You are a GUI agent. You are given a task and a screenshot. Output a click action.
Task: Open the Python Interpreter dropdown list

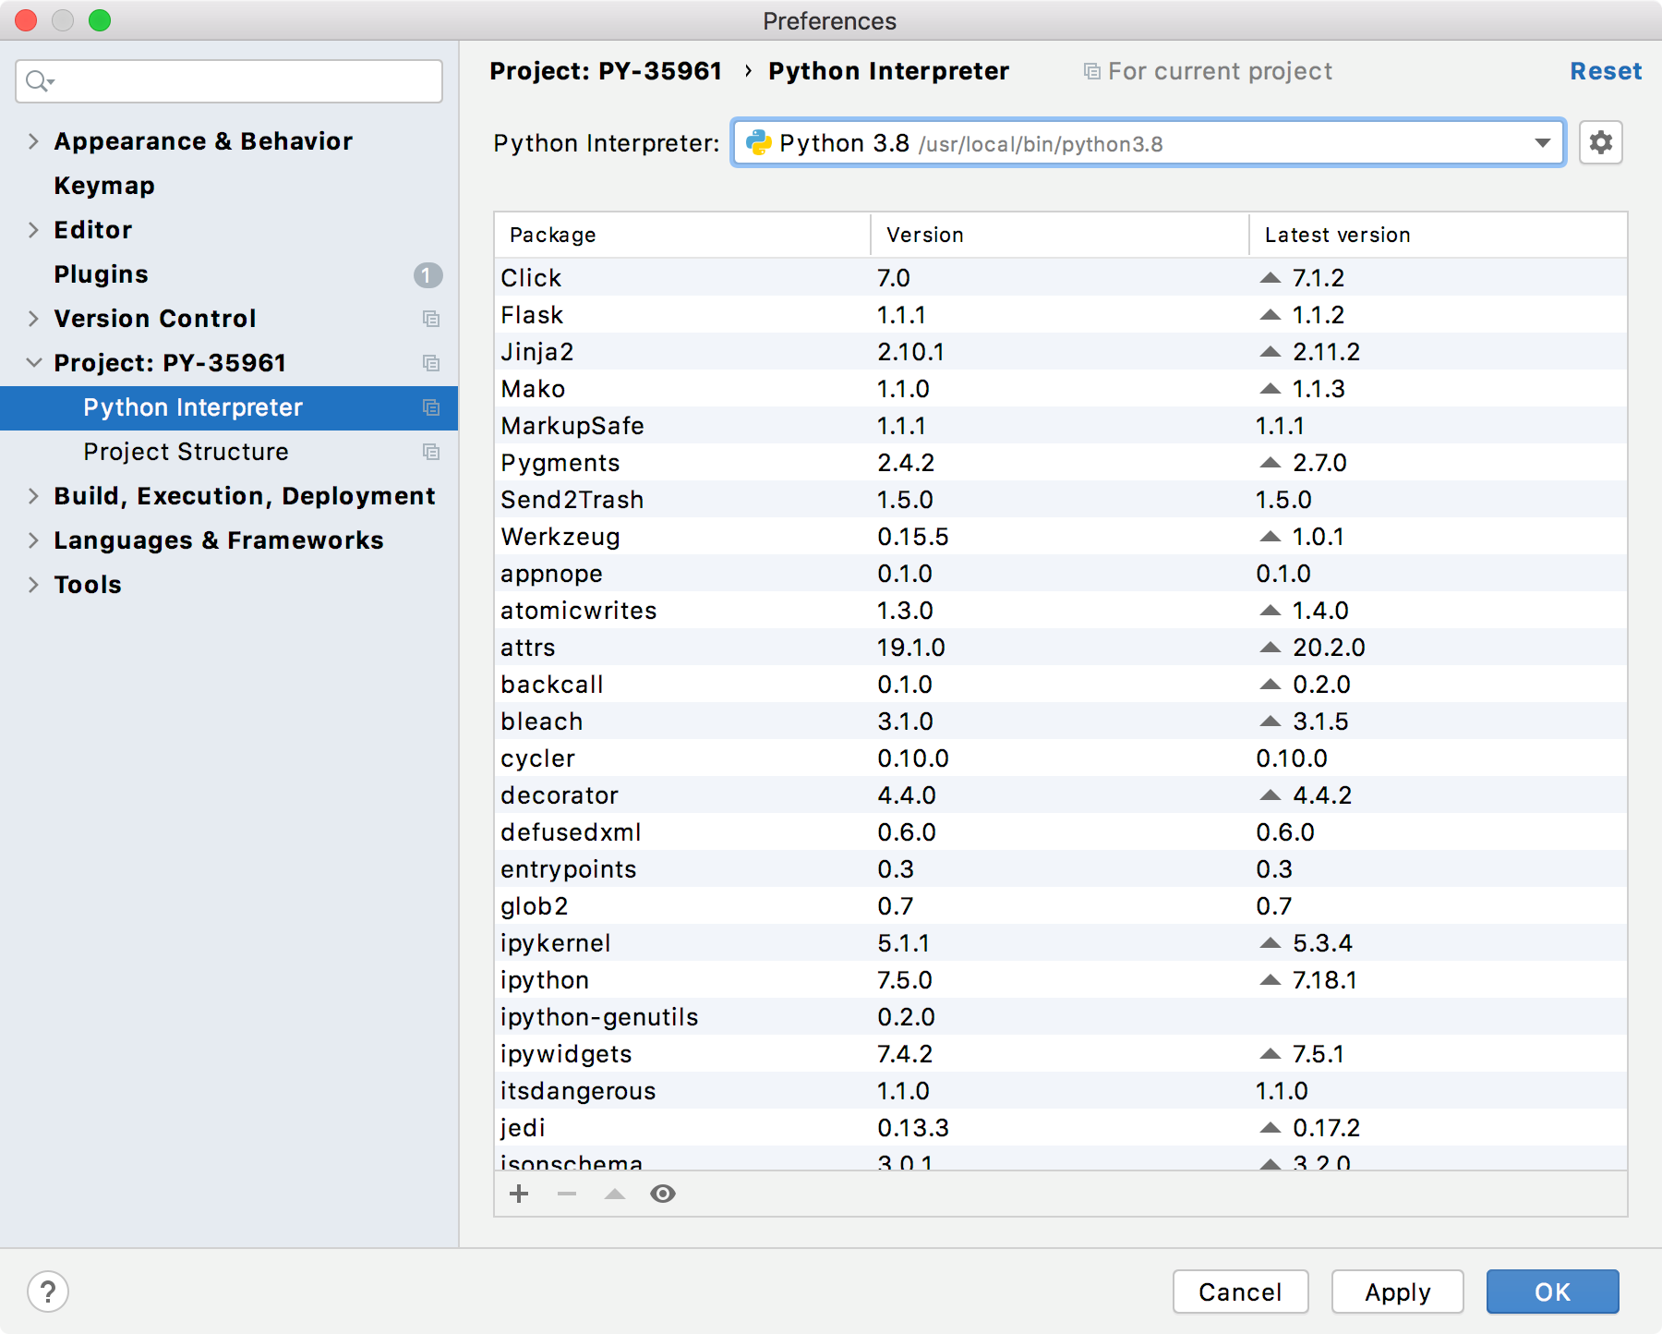point(1540,142)
